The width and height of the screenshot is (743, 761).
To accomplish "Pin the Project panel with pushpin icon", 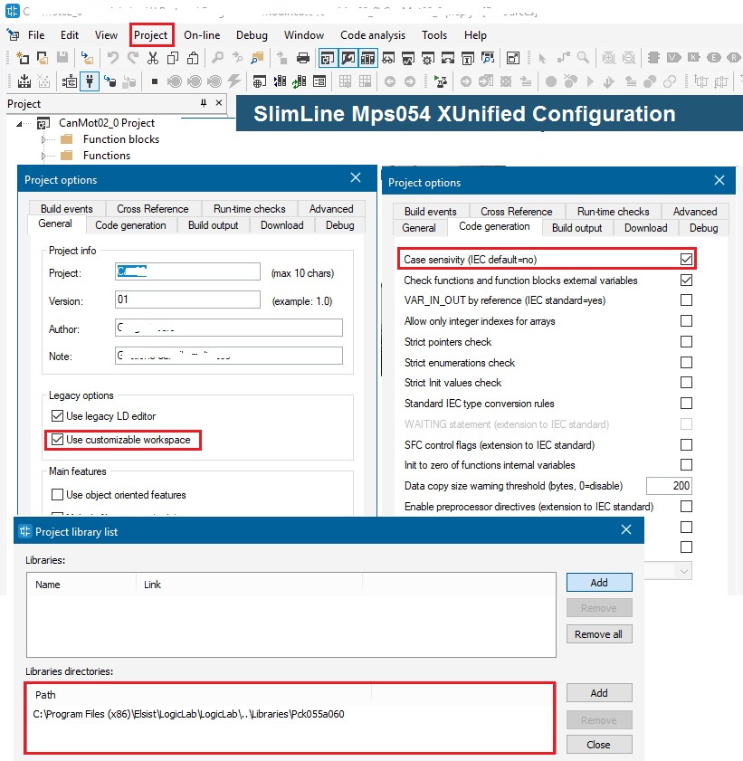I will (204, 103).
